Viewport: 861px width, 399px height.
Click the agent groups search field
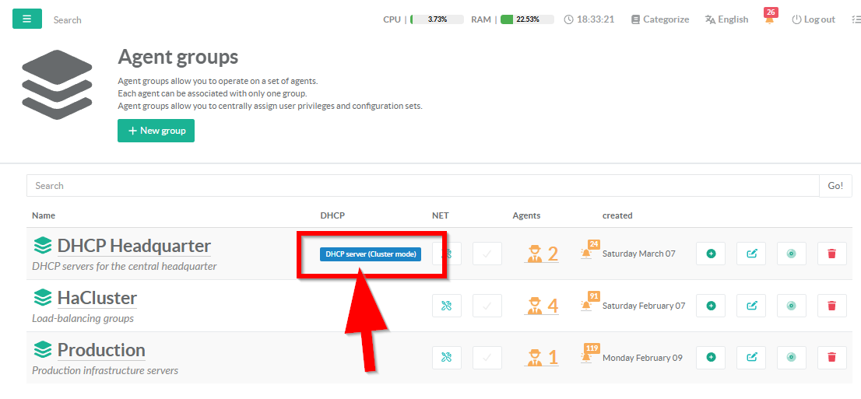coord(422,186)
